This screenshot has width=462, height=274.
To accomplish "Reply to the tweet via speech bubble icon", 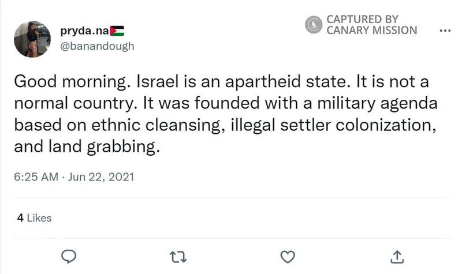I will (69, 255).
